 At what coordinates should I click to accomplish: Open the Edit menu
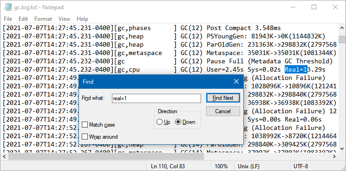click(x=23, y=19)
